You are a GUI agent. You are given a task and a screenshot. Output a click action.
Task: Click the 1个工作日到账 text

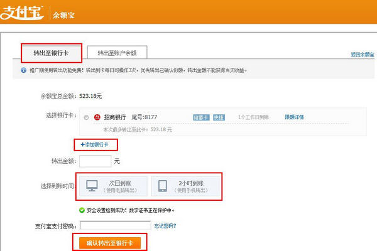tap(253, 117)
